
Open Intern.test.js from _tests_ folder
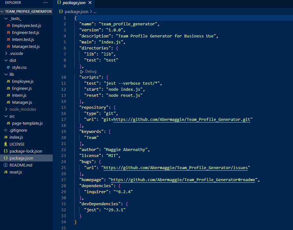[x=24, y=39]
